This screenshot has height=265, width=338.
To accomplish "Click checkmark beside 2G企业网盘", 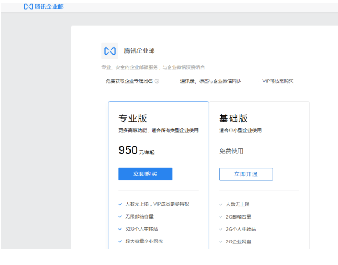I will (x=221, y=242).
